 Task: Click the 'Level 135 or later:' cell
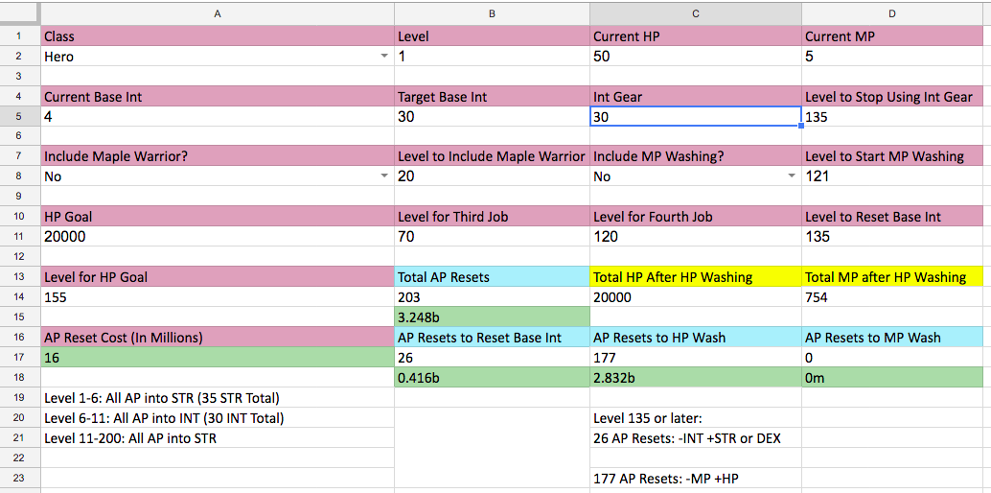696,417
